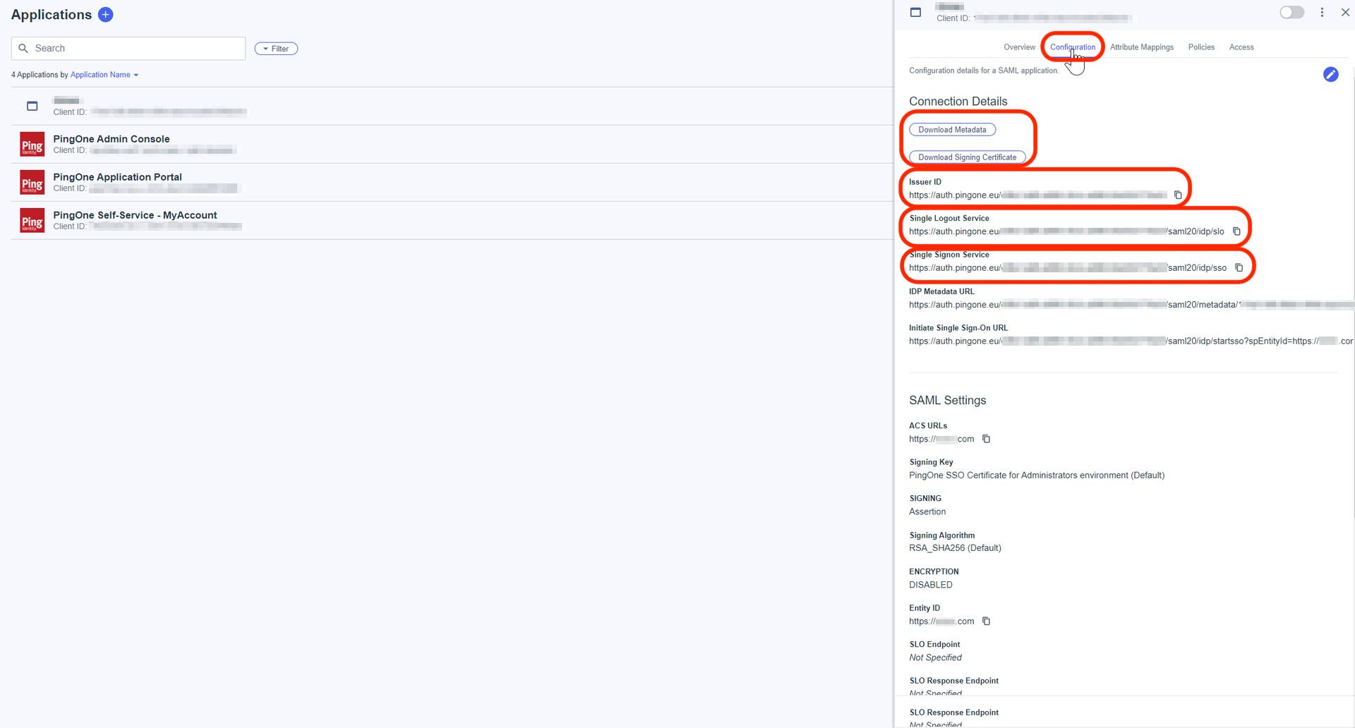The image size is (1355, 728).
Task: Click the add application plus icon
Action: tap(106, 15)
